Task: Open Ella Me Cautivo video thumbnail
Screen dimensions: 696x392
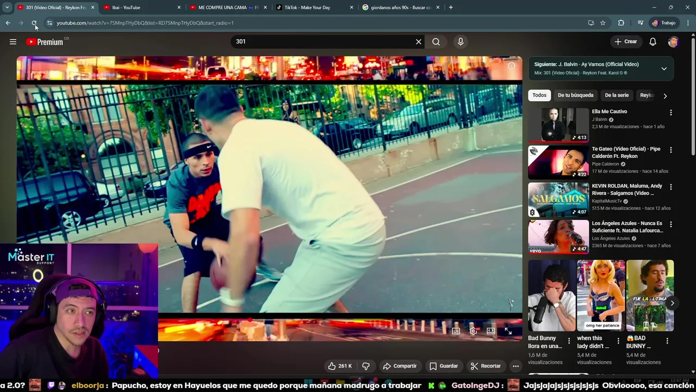Action: tap(558, 125)
